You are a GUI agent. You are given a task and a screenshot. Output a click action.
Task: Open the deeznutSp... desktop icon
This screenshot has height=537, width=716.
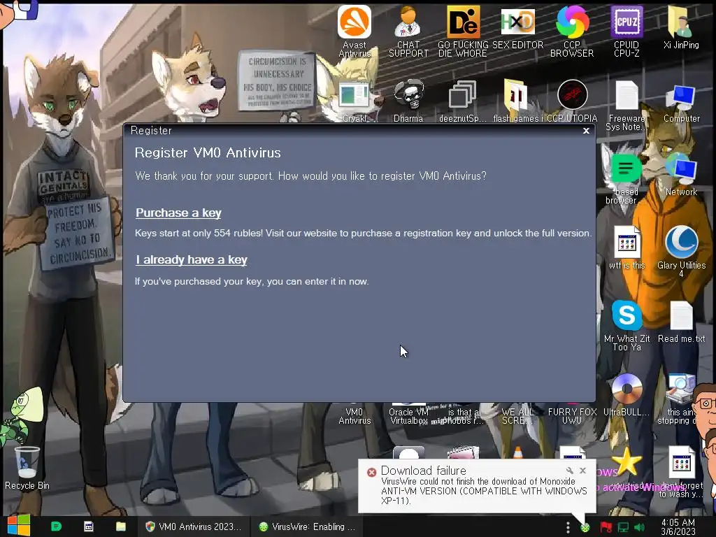click(463, 101)
